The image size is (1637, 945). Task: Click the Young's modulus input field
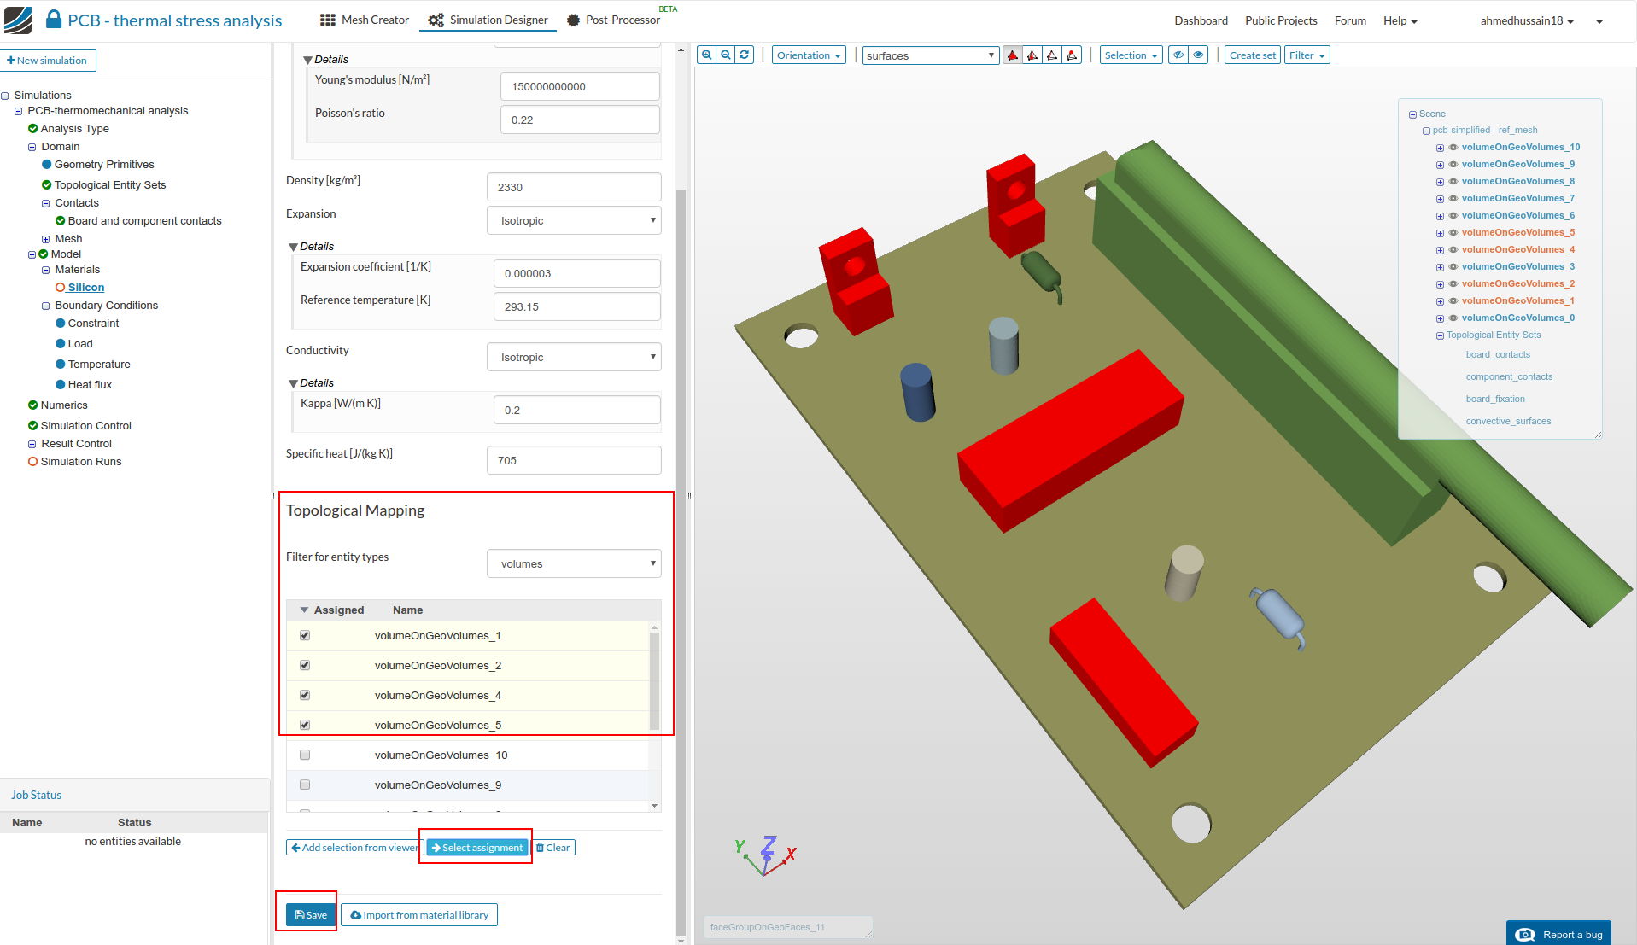(x=580, y=87)
